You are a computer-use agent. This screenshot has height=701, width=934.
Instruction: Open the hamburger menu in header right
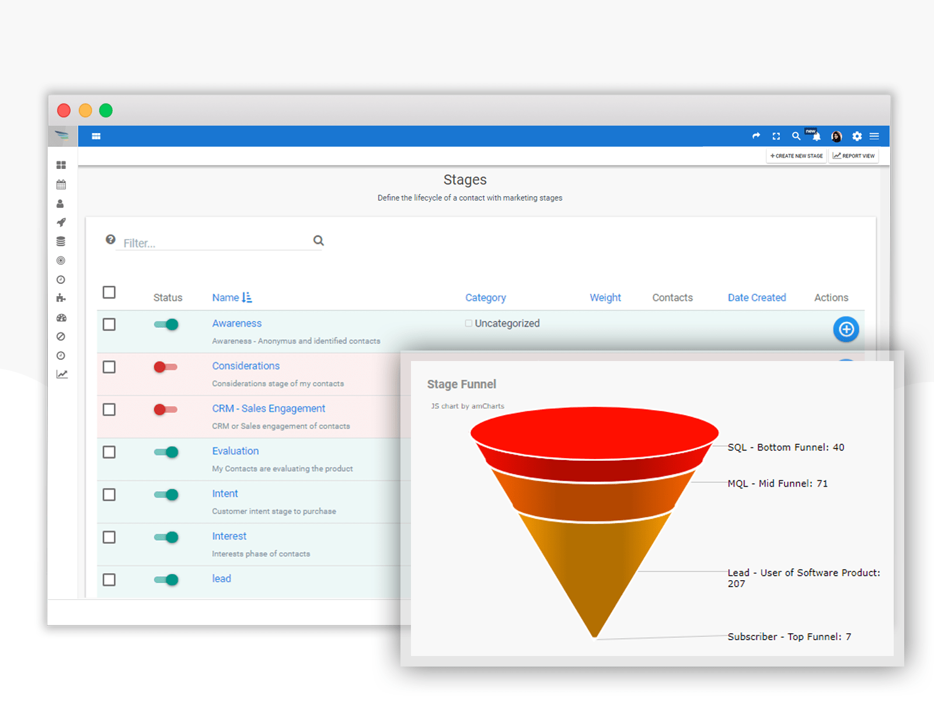874,136
